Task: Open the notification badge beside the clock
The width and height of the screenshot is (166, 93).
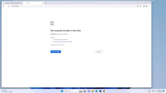Action: tap(164, 91)
